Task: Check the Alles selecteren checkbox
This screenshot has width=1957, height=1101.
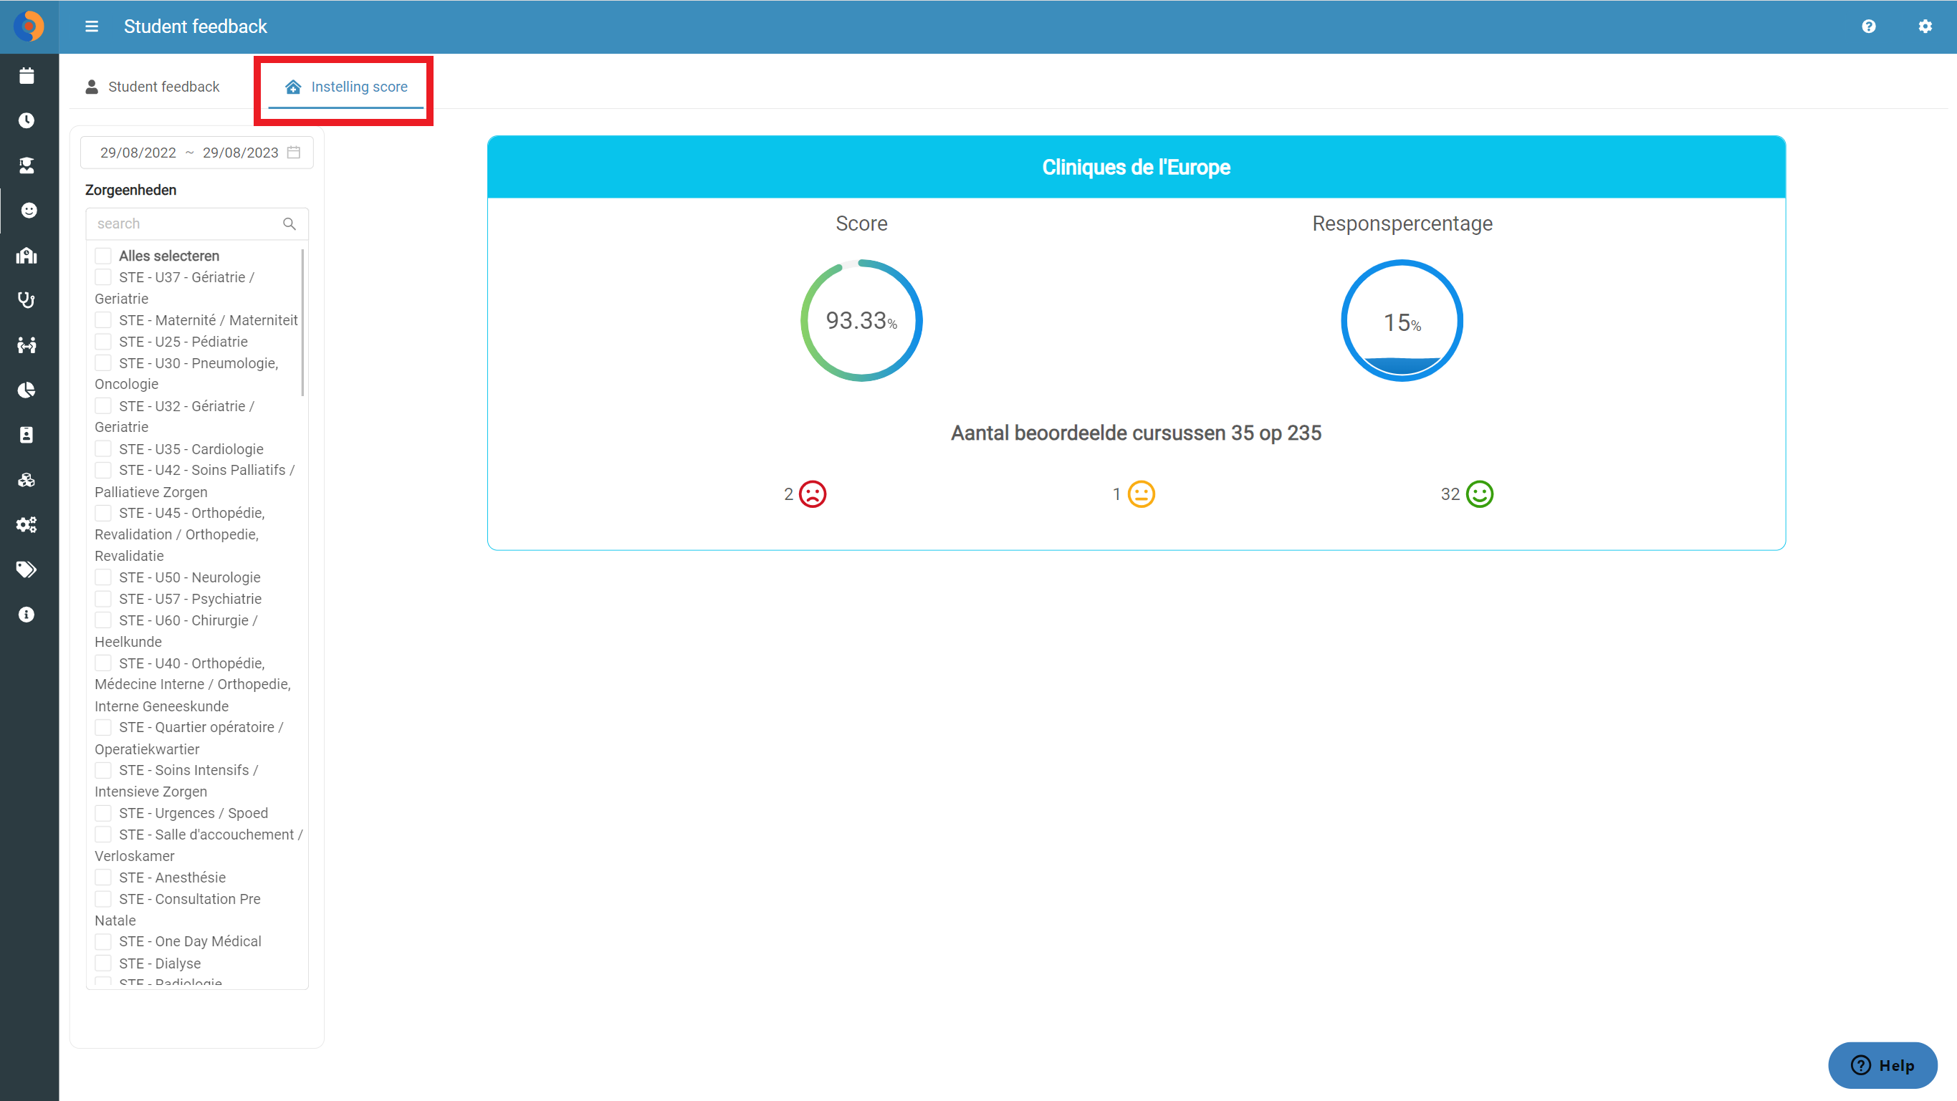Action: click(x=103, y=256)
